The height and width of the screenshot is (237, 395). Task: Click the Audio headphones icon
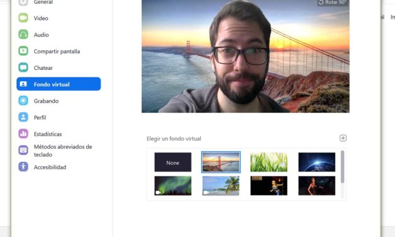(23, 35)
